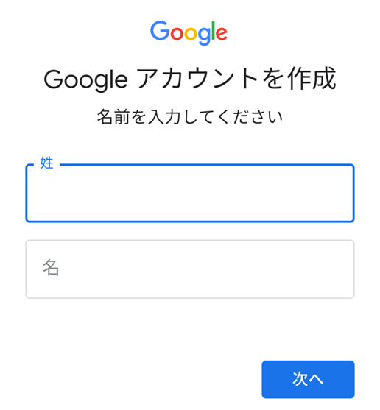Click the 名 placeholder text
380x410 pixels.
pos(51,267)
